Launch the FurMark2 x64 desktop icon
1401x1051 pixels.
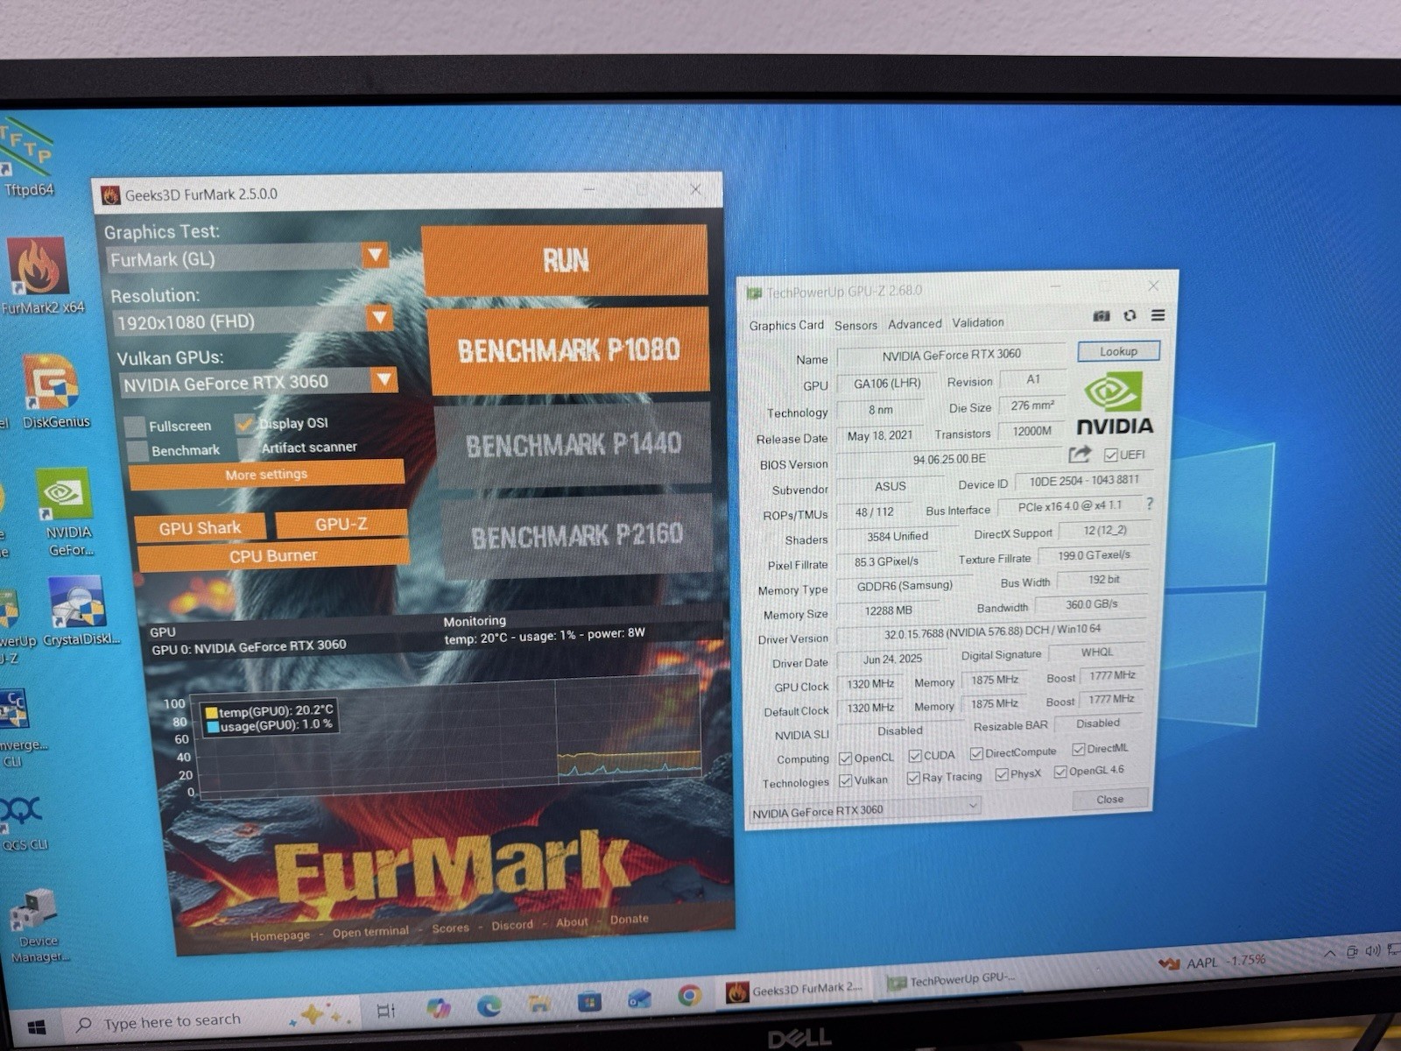pyautogui.click(x=39, y=276)
